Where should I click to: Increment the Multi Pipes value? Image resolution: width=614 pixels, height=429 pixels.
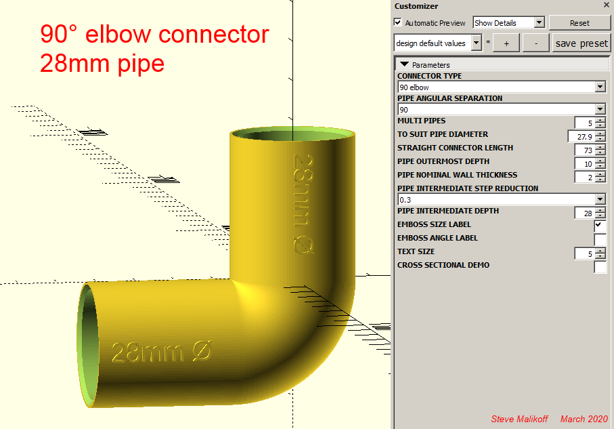coord(599,120)
